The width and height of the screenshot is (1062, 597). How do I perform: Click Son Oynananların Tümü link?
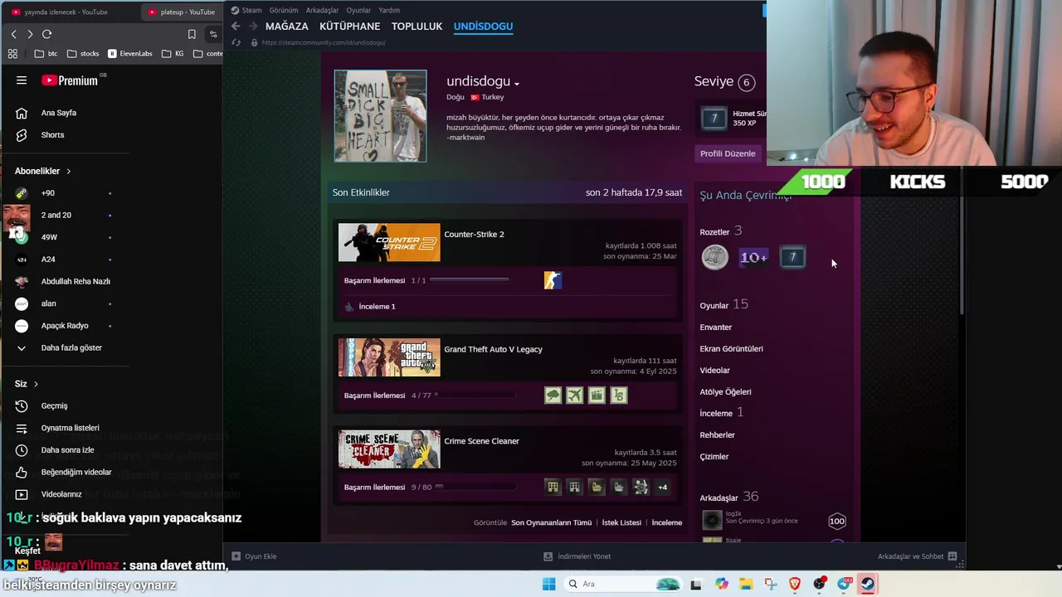click(552, 522)
